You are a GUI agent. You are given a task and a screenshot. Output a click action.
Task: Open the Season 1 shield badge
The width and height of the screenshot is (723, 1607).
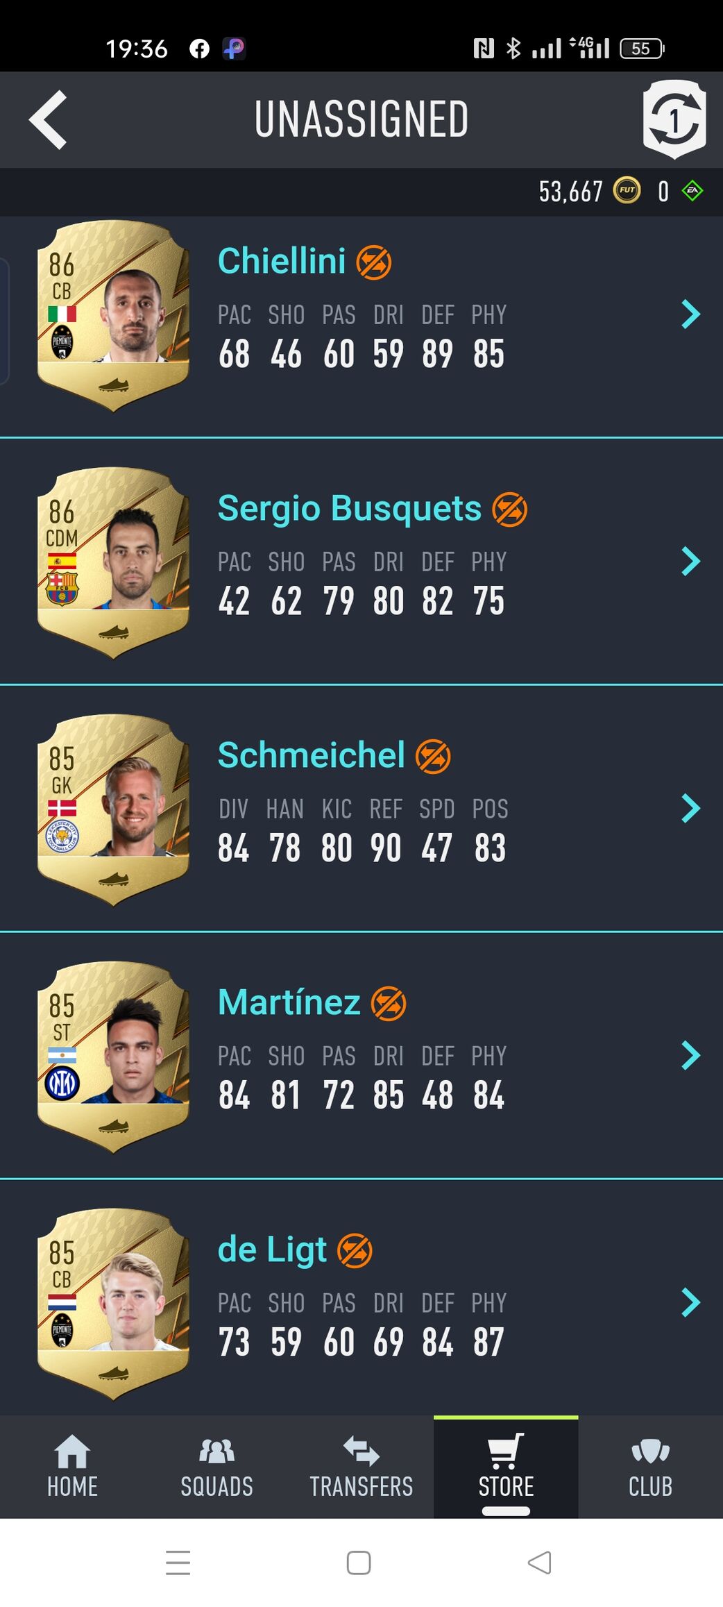click(674, 119)
